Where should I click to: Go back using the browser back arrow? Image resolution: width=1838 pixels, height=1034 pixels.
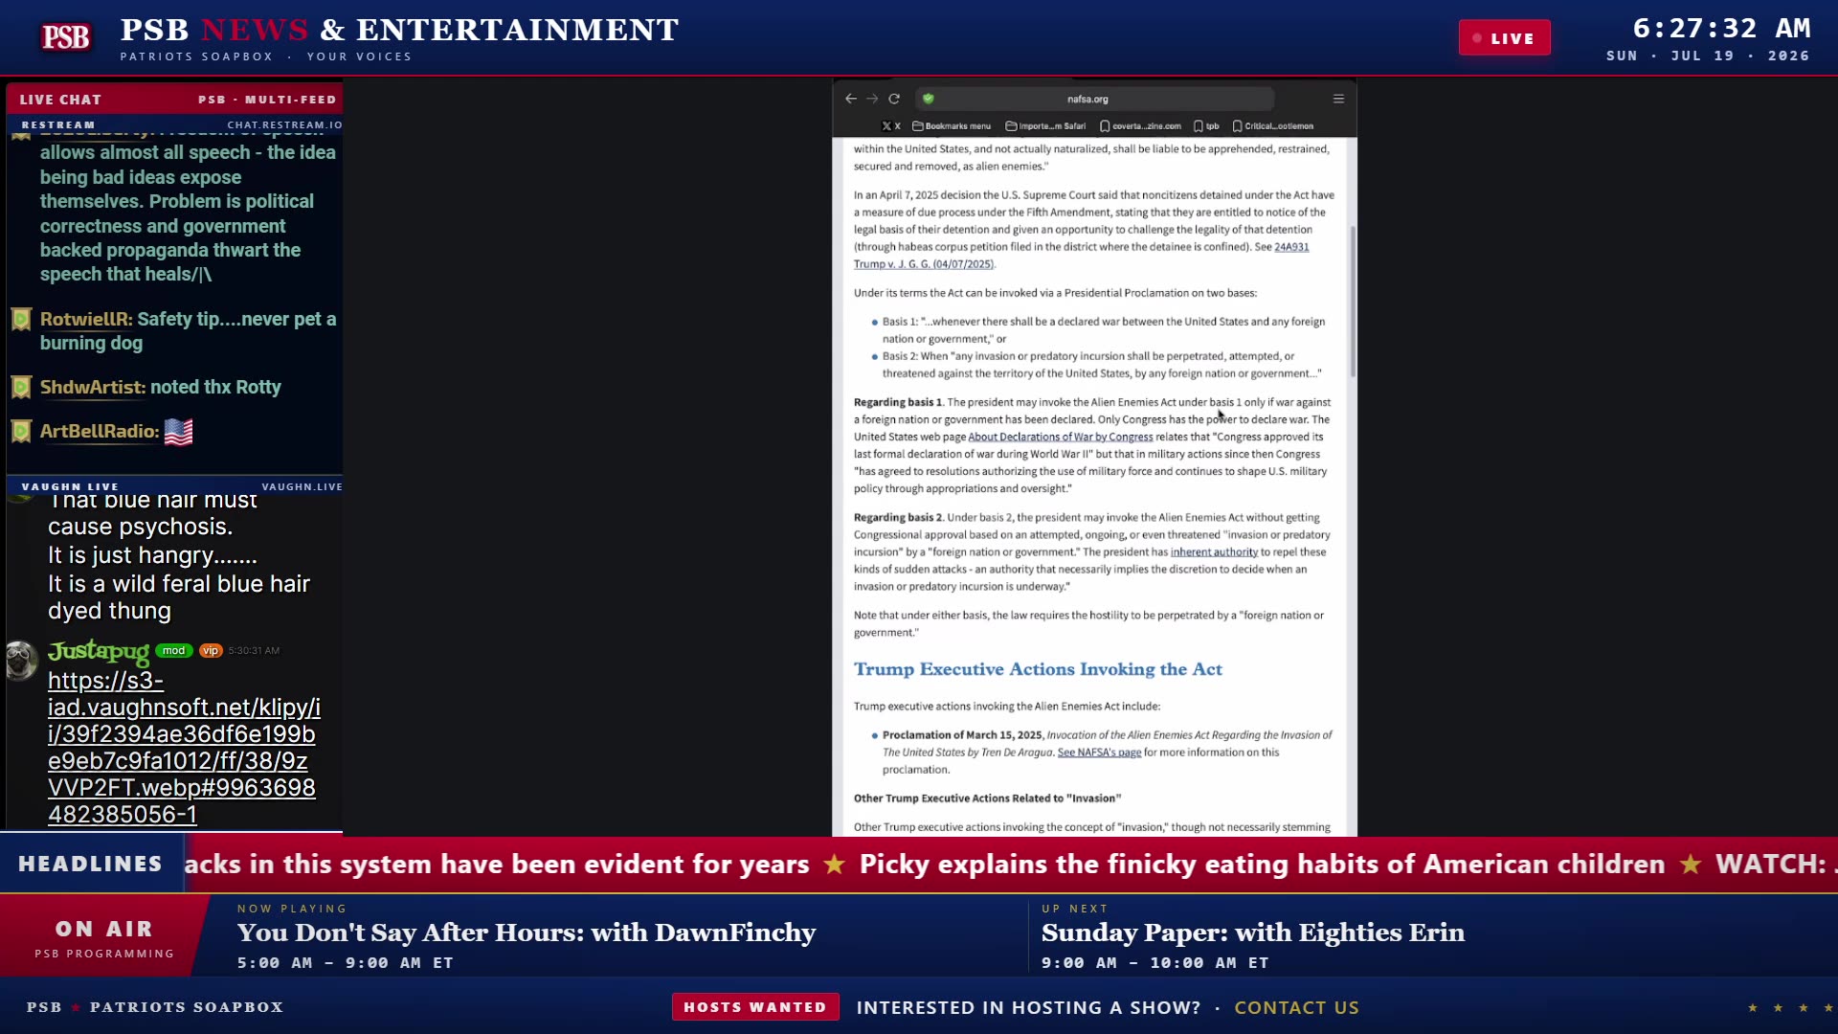pyautogui.click(x=850, y=99)
